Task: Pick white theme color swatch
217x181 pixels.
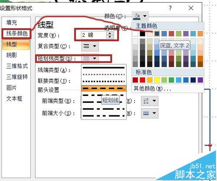Action: (135, 34)
